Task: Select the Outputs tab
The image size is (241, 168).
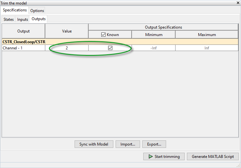Action: (x=38, y=19)
